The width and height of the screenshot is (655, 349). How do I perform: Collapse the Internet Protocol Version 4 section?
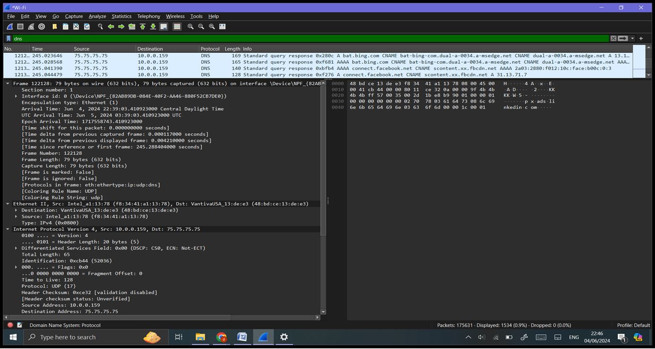point(7,229)
